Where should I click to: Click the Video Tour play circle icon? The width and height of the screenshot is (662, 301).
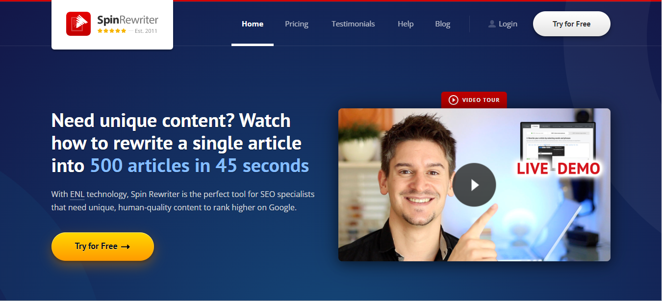pos(454,100)
